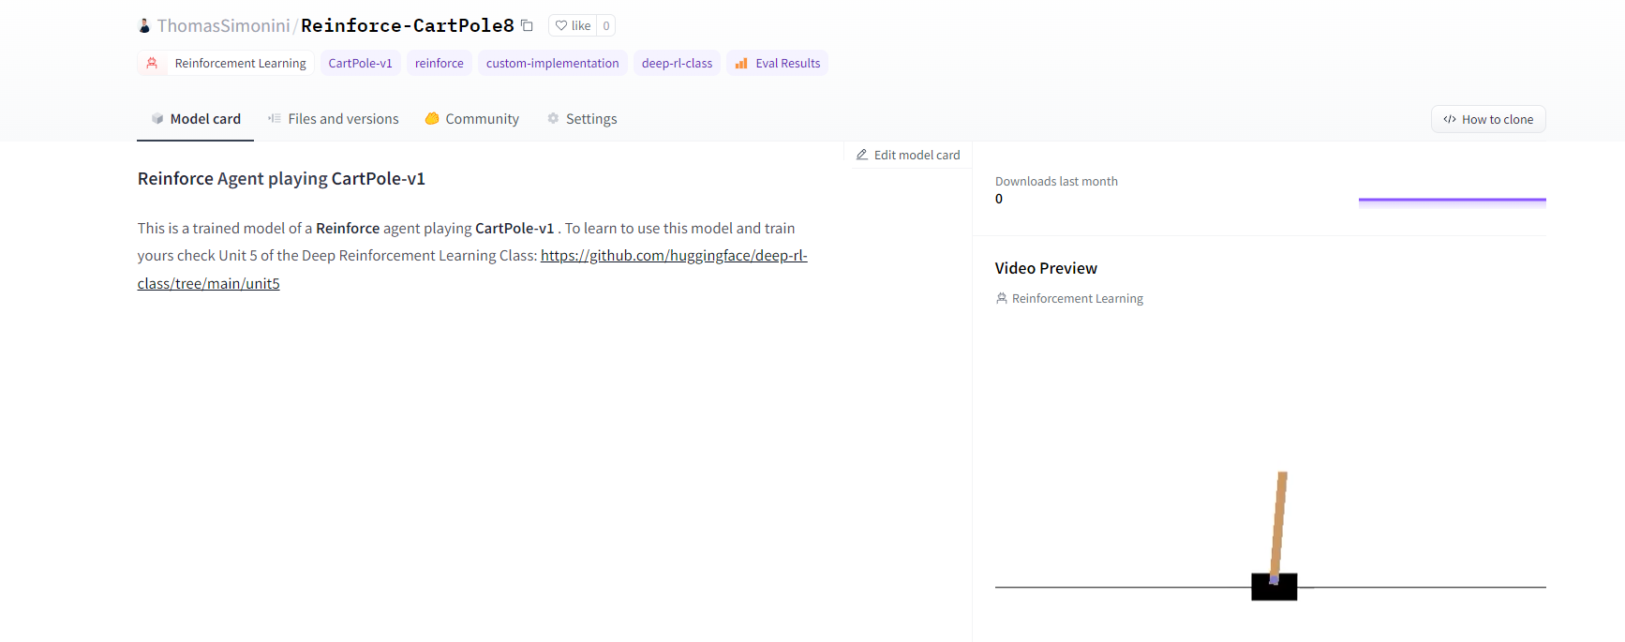Screen dimensions: 1625x642
Task: Open the ThomasSimonini profile link
Action: (x=223, y=26)
